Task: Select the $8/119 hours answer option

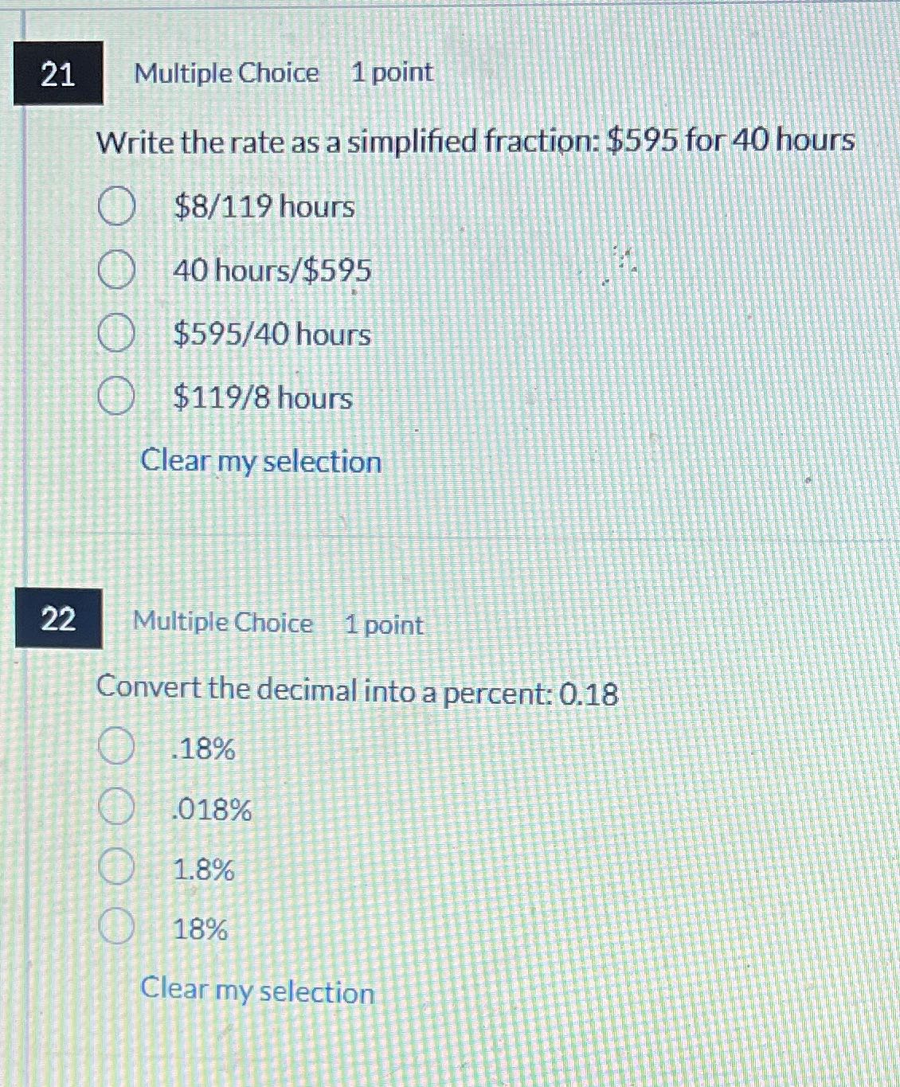Action: (116, 206)
